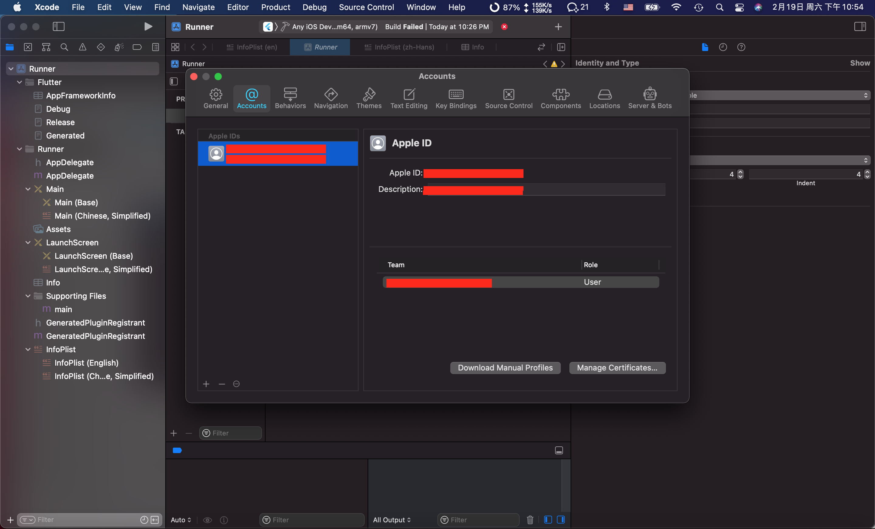Open the Navigation preferences tab
The width and height of the screenshot is (875, 529).
coord(331,98)
